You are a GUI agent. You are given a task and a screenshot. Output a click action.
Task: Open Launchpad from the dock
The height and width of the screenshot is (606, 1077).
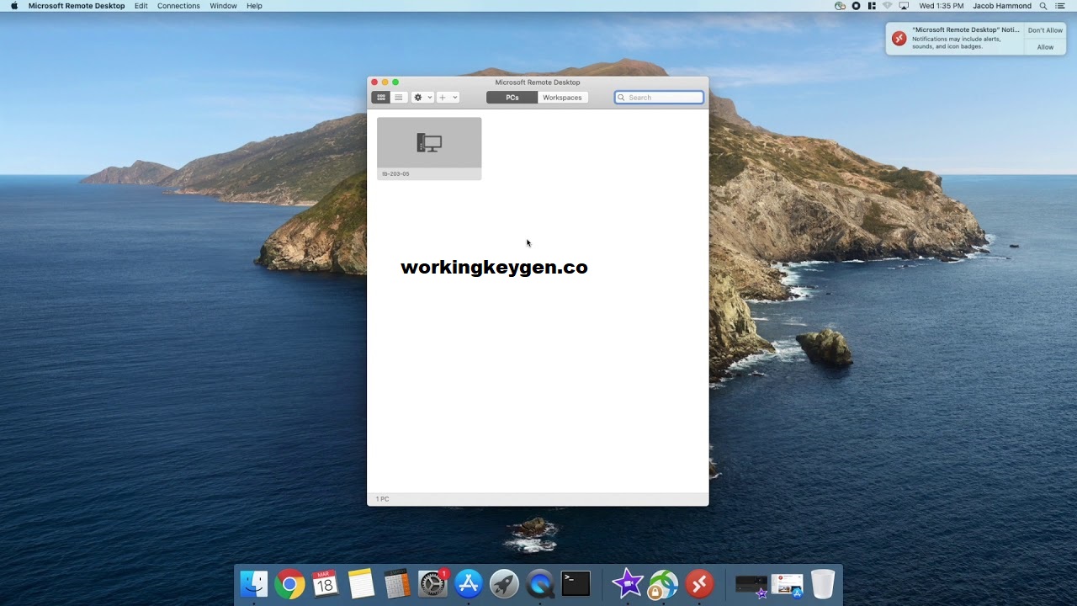(x=504, y=582)
